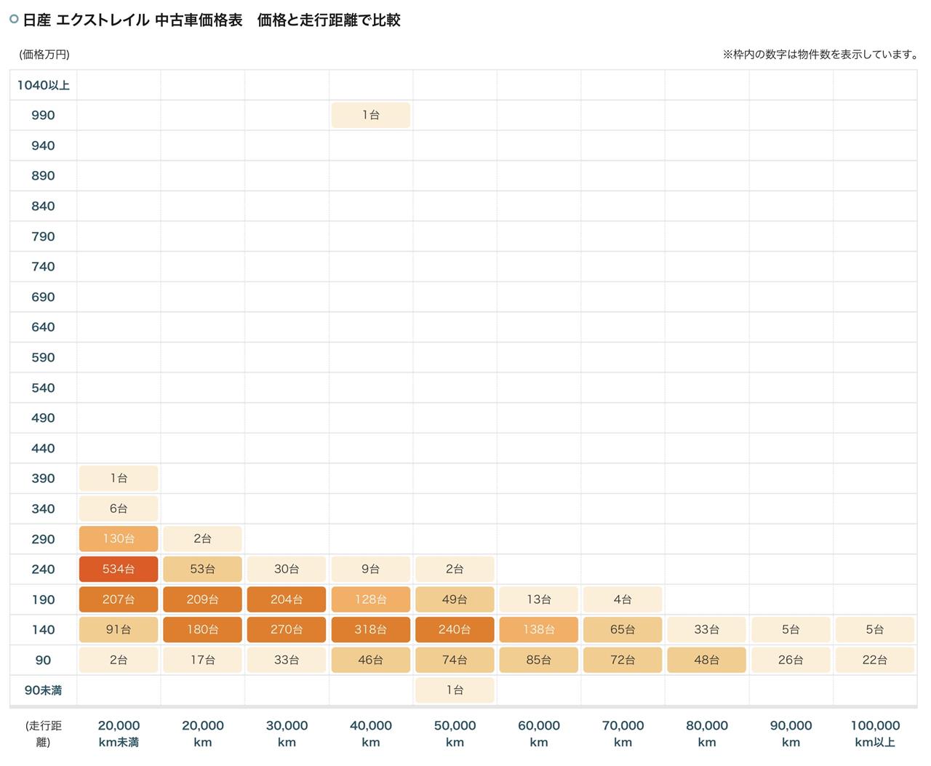Click the 390 price row label
Screen dimensions: 931x766
click(43, 479)
